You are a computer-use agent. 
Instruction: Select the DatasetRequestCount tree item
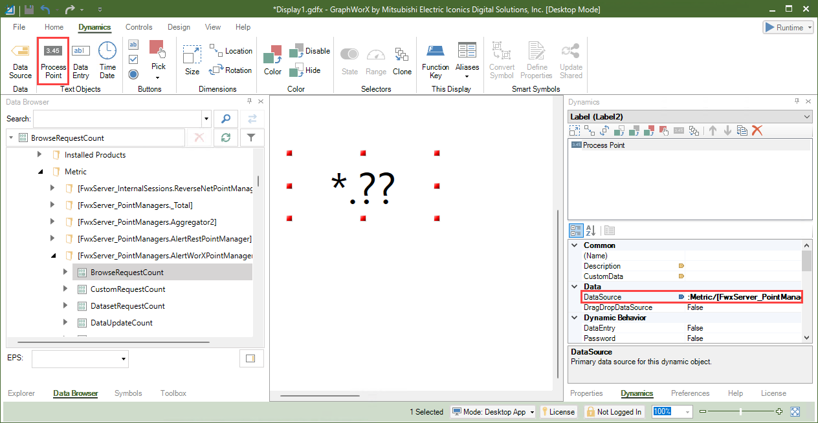[x=127, y=306]
